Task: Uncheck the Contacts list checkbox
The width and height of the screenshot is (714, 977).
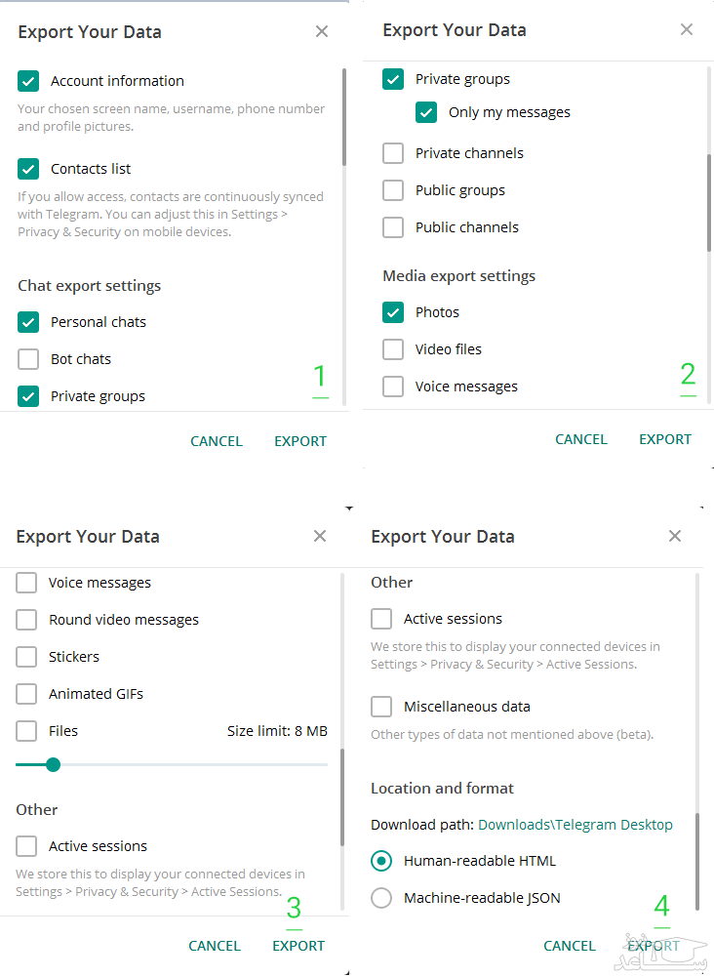Action: (28, 169)
